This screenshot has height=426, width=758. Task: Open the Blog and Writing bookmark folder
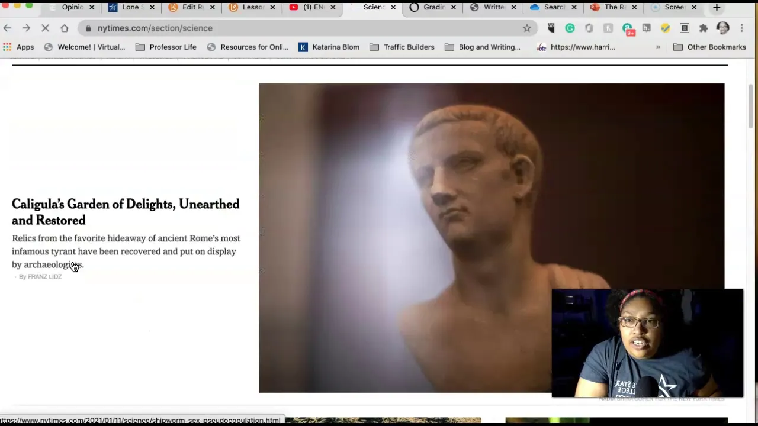[x=482, y=47]
